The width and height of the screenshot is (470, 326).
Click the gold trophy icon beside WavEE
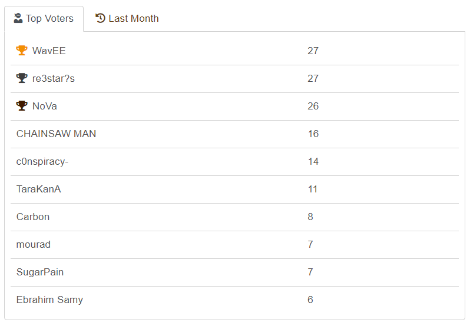click(22, 51)
